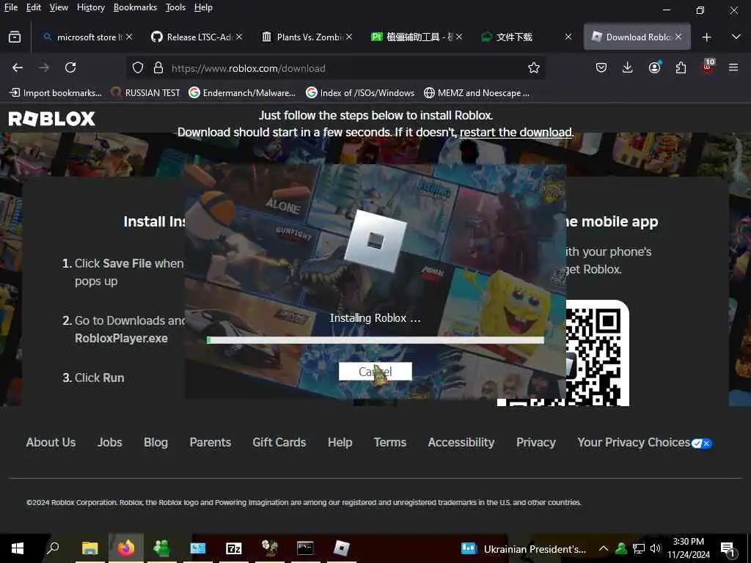Screen dimensions: 751x563
Task: Open the Edit menu
Action: point(33,7)
